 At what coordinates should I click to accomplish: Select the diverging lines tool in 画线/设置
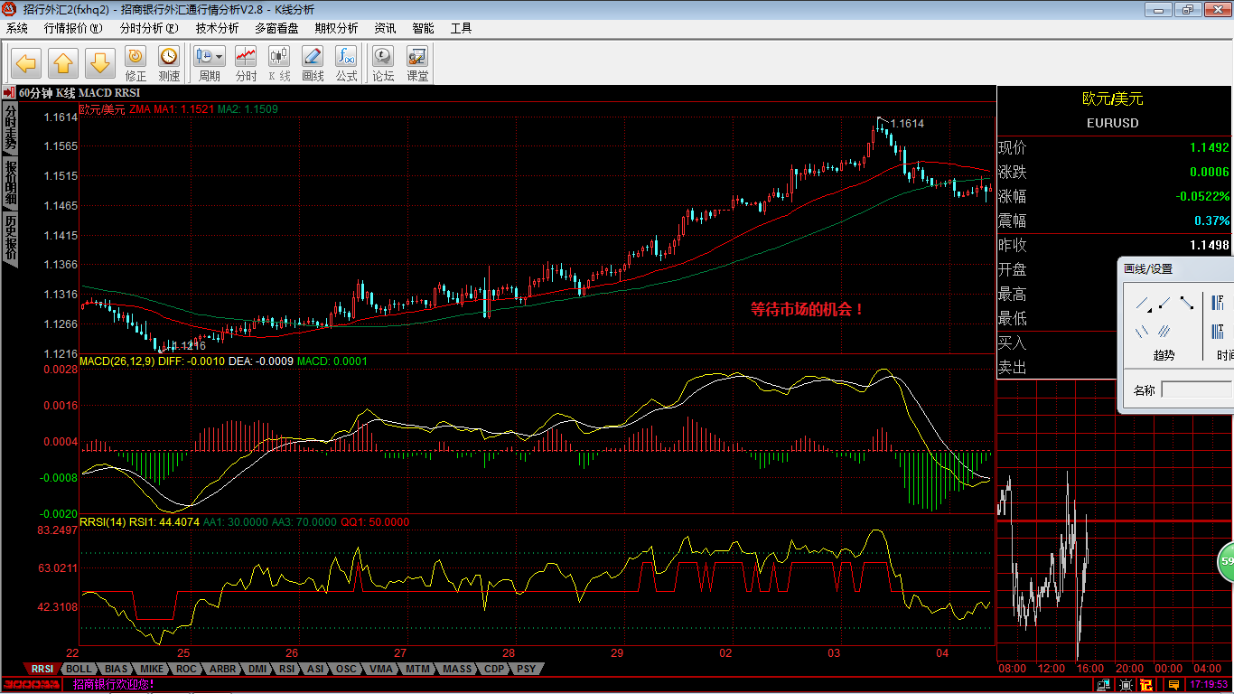(1143, 332)
